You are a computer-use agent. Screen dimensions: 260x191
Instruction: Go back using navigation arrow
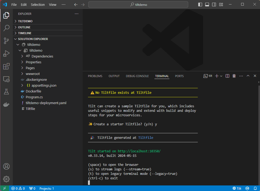(x=76, y=5)
